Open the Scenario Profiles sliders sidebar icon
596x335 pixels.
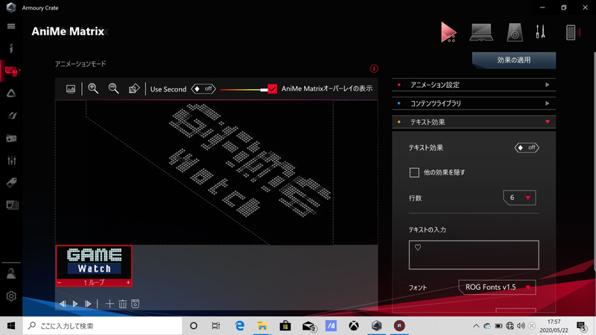(11, 160)
